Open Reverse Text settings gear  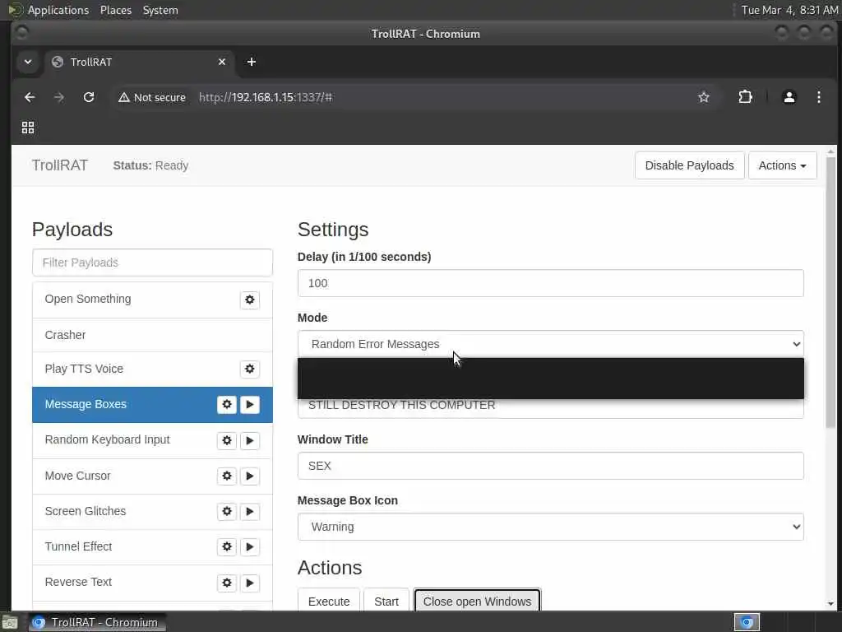pyautogui.click(x=227, y=583)
